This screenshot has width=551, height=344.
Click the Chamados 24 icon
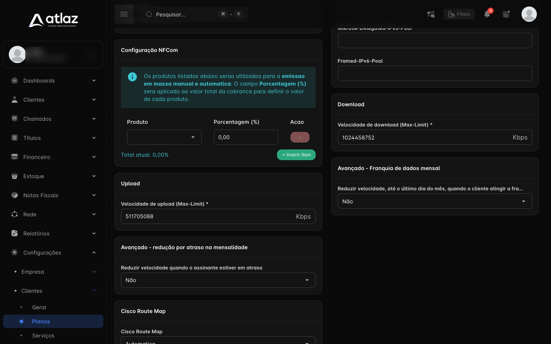pos(15,118)
